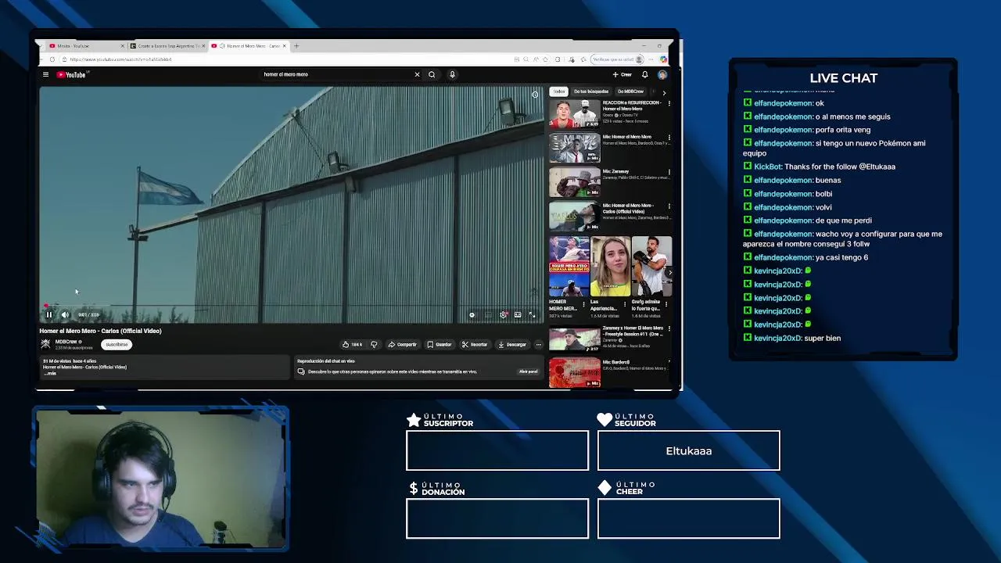
Task: Open options menu for 'Mix: Zaramay'
Action: [669, 172]
